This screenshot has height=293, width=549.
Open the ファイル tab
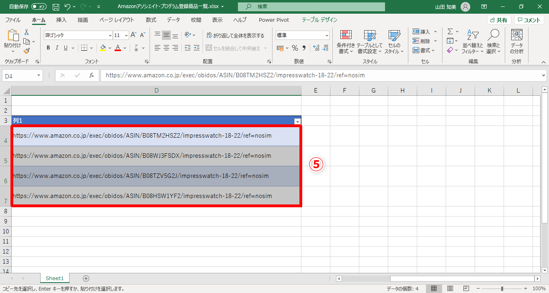pos(13,20)
